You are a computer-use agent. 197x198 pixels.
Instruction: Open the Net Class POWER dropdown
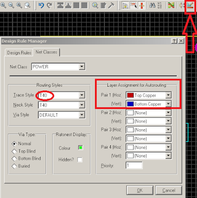click(82, 67)
